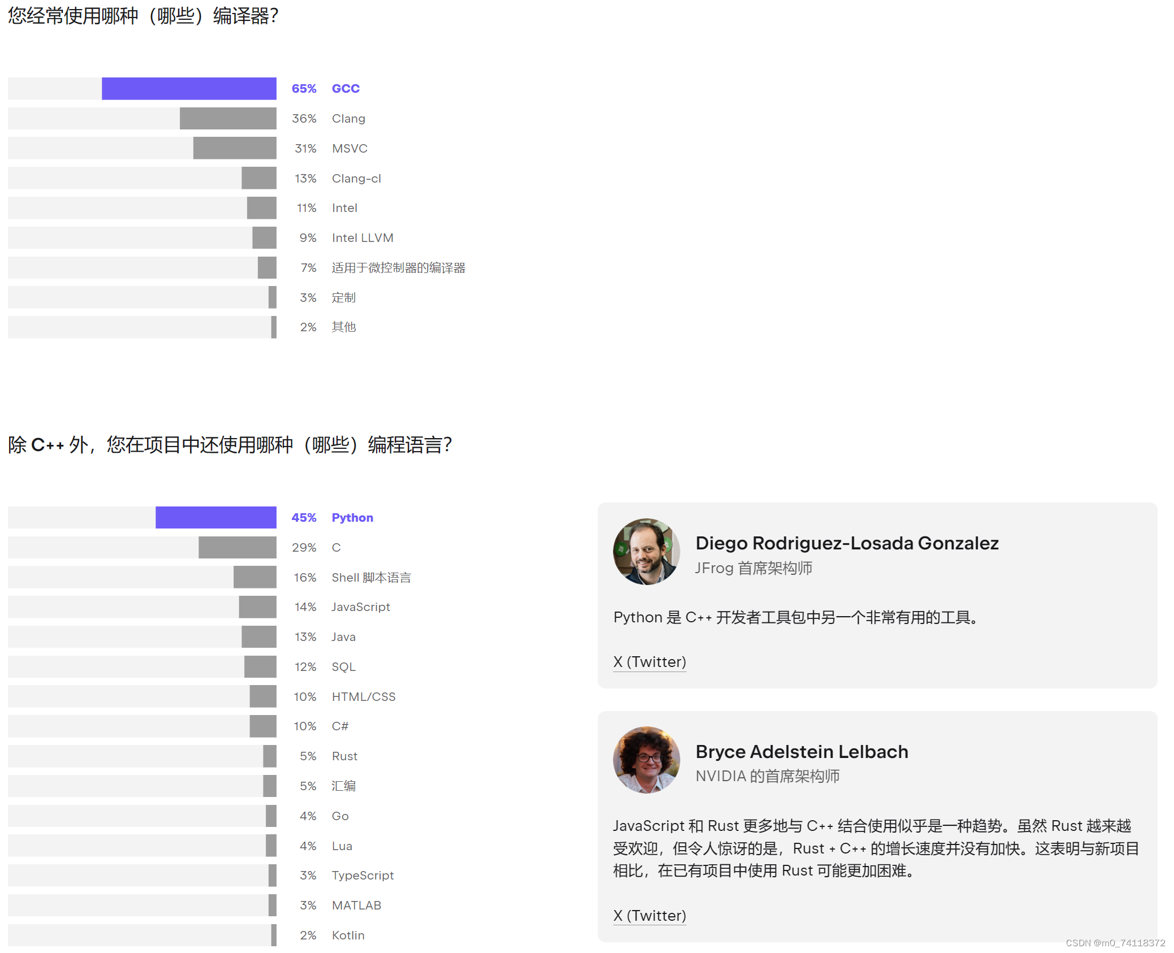Viewport: 1174px width, 953px height.
Task: Click the Clang-cl compiler label
Action: click(x=356, y=179)
